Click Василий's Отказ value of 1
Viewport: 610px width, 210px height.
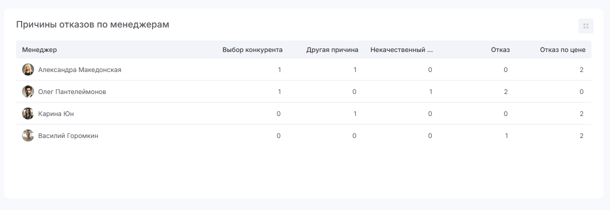pos(506,136)
